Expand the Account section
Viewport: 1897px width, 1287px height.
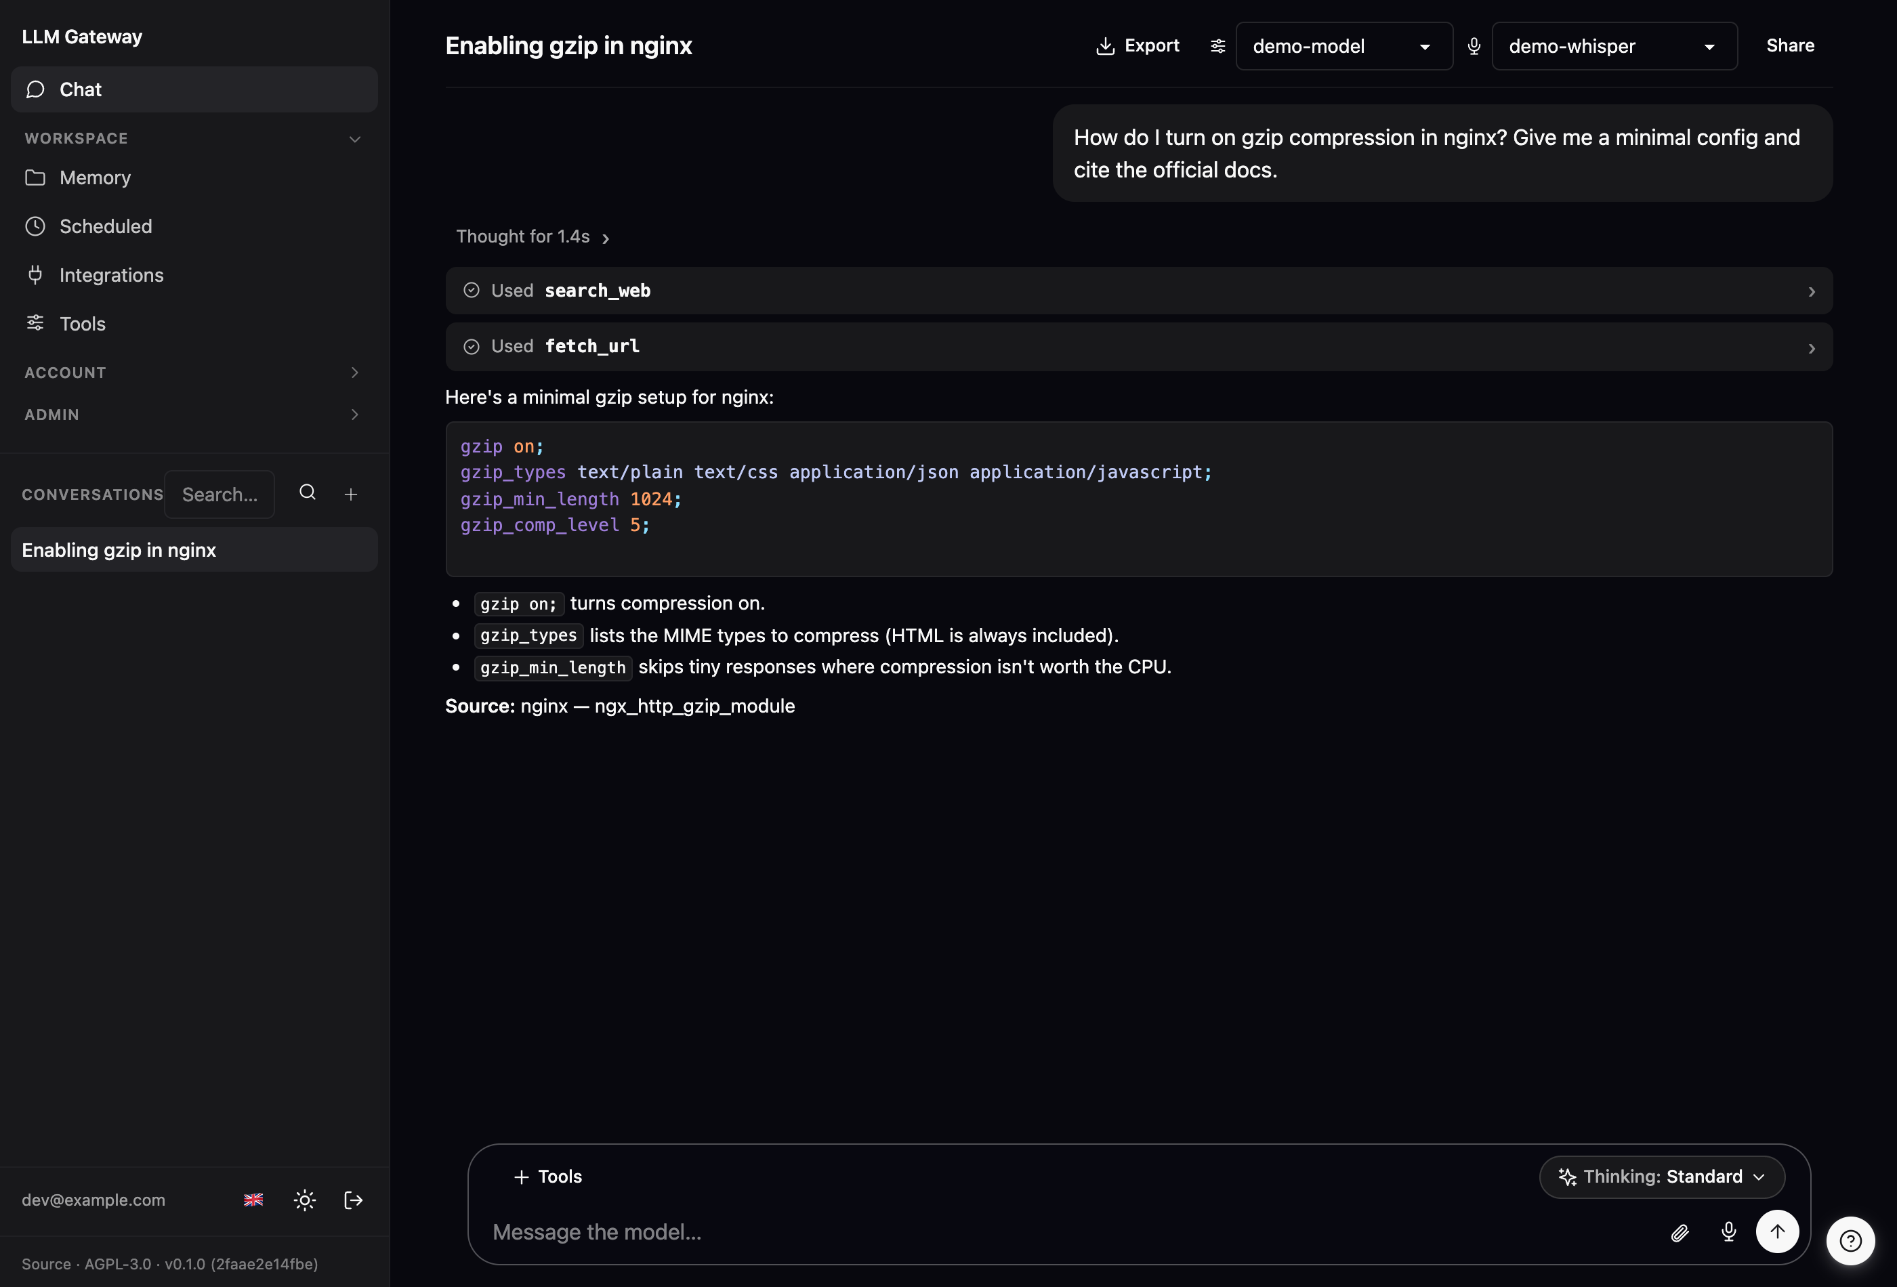coord(194,372)
